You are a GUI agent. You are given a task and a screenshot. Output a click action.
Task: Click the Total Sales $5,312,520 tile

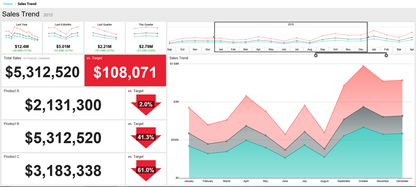pyautogui.click(x=42, y=71)
